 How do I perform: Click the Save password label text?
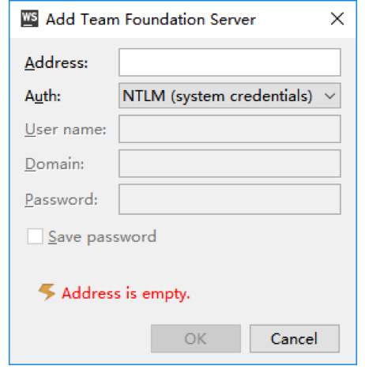click(102, 237)
